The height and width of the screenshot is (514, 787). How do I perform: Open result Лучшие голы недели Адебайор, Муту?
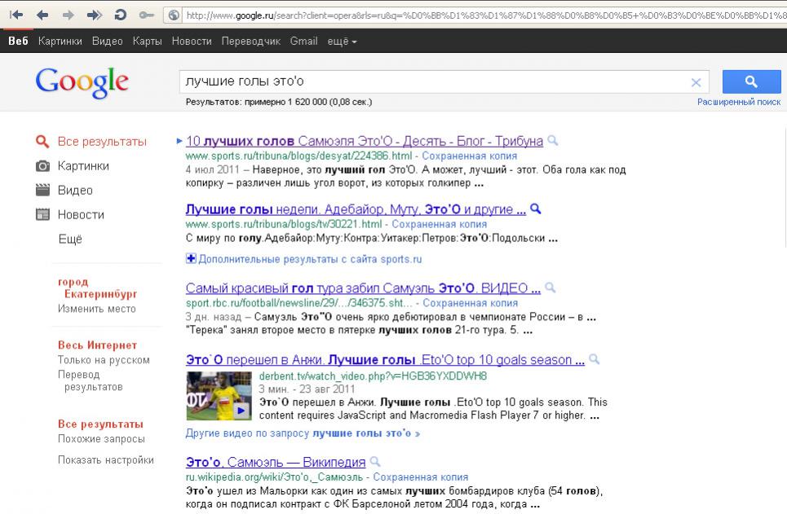[356, 209]
